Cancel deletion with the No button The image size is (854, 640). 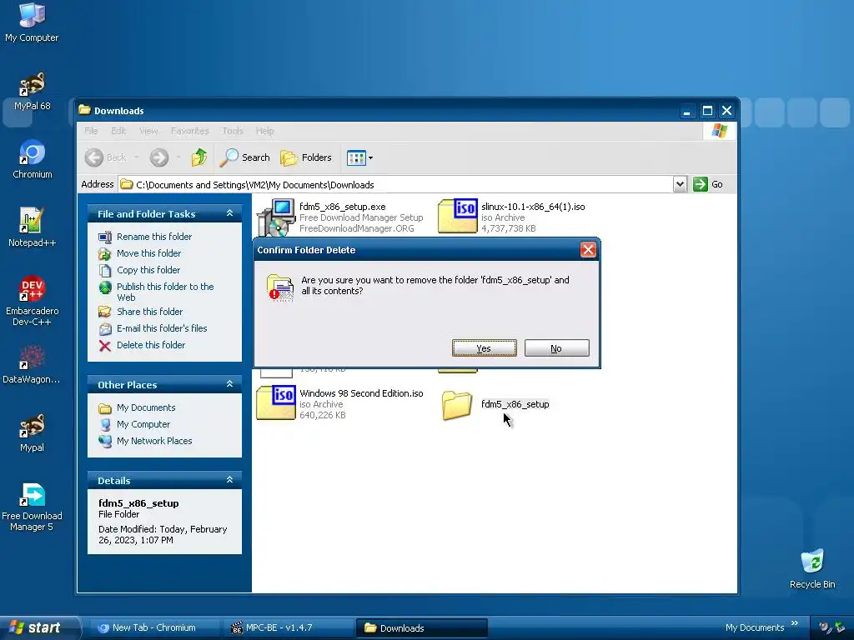[x=556, y=348]
